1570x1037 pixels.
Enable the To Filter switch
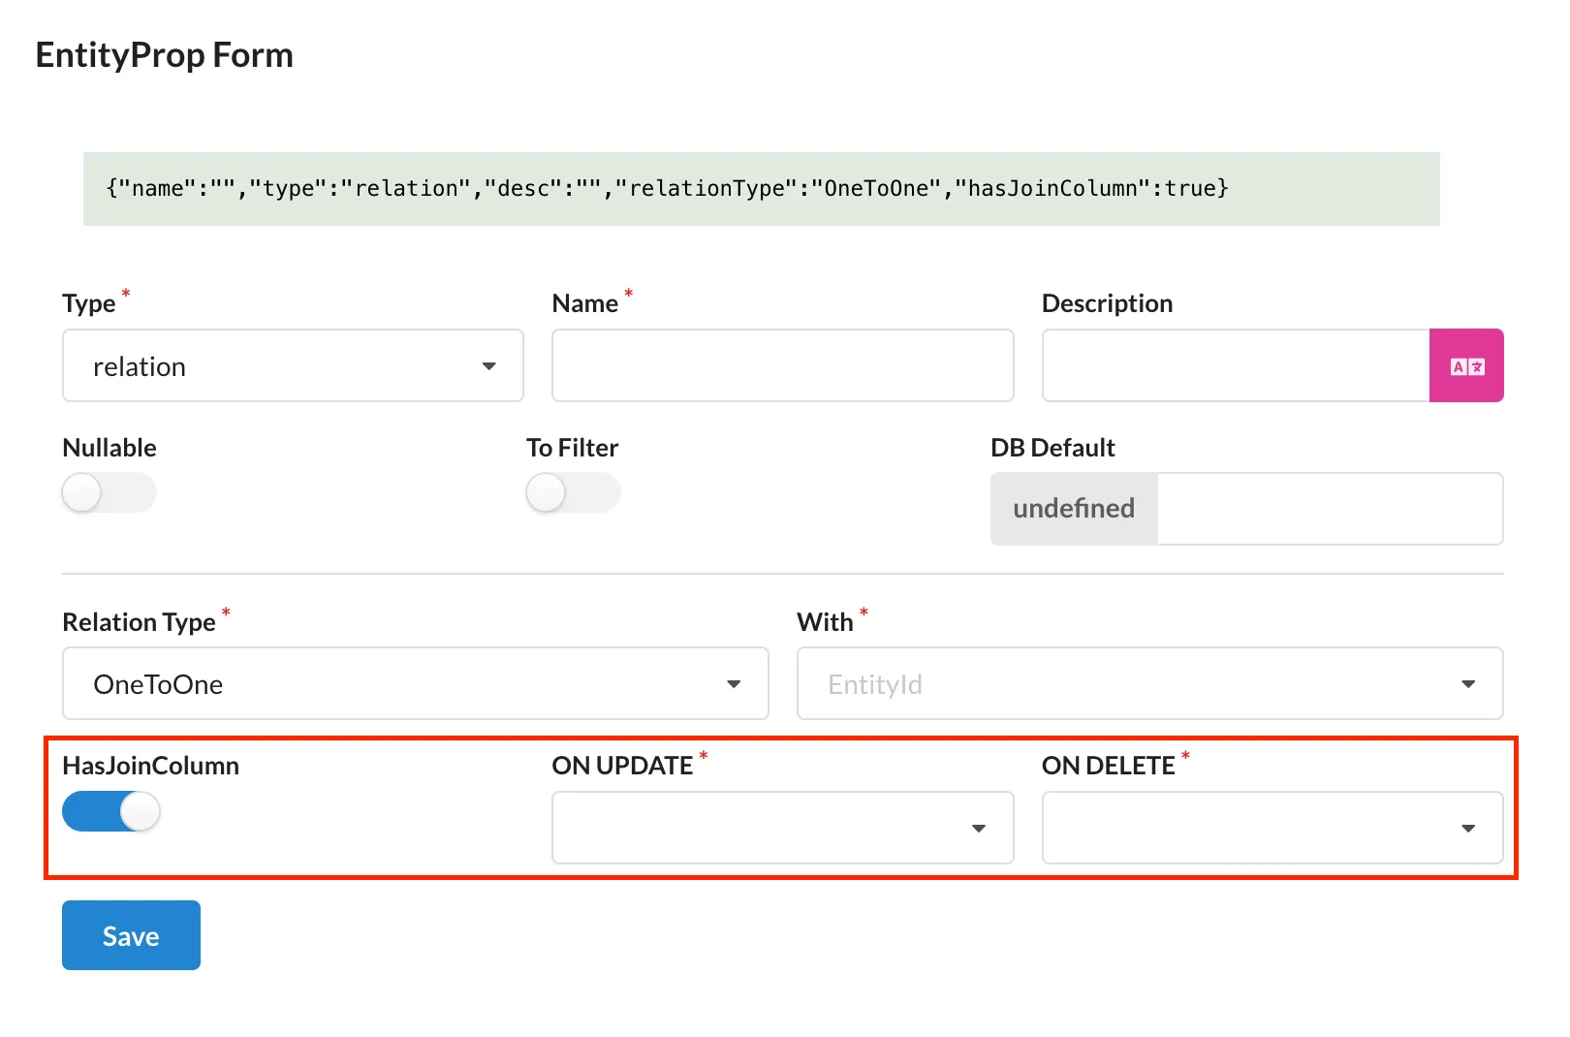[x=573, y=493]
